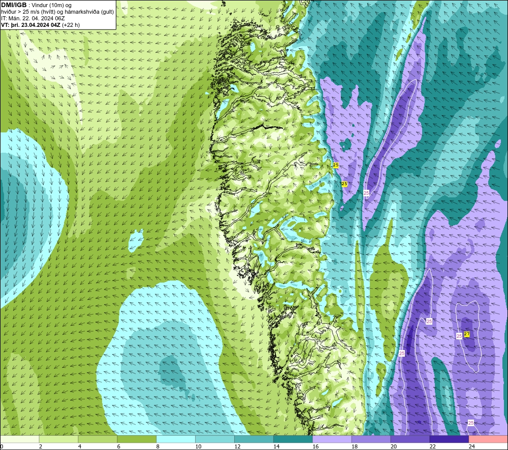Viewport: 508px width, 450px height.
Task: Select the dark teal 14–16 m/s legend swatch
Action: click(293, 439)
